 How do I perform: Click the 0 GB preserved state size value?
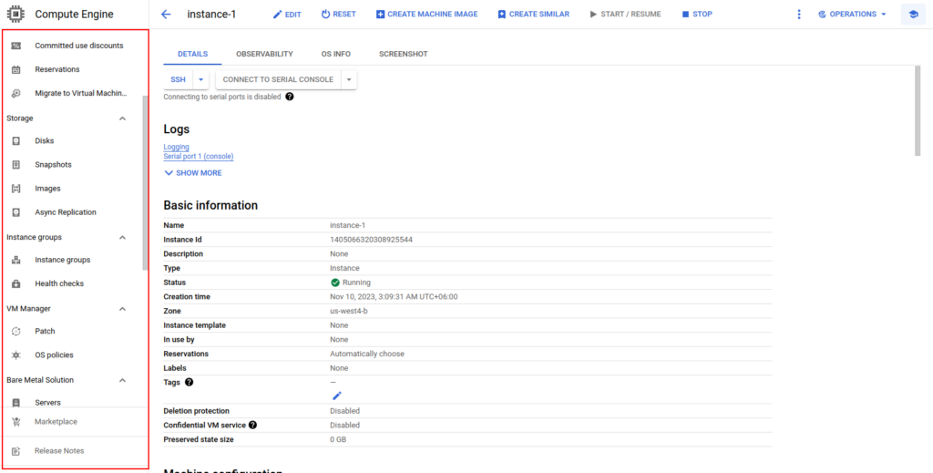pos(338,439)
